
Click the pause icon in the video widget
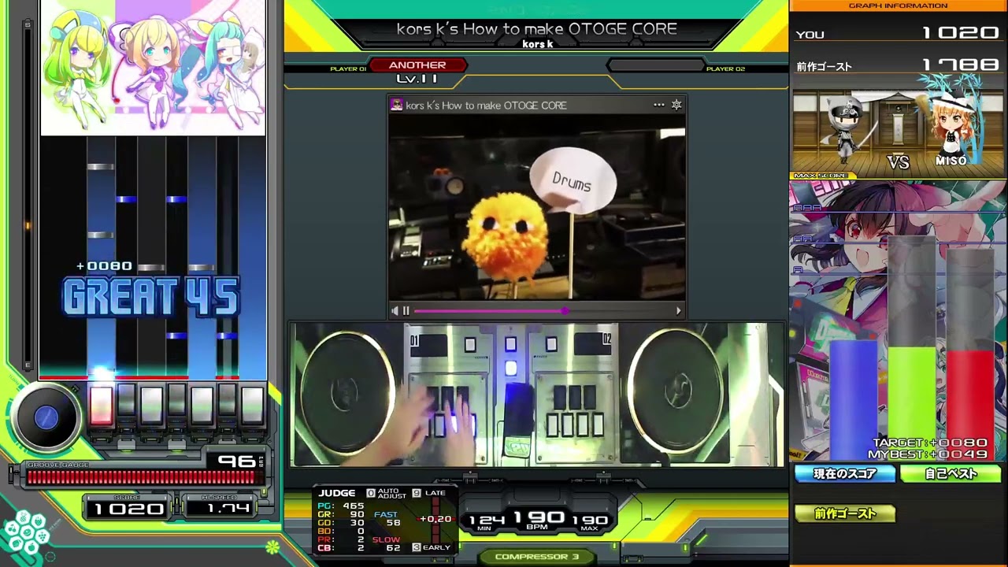pos(406,311)
